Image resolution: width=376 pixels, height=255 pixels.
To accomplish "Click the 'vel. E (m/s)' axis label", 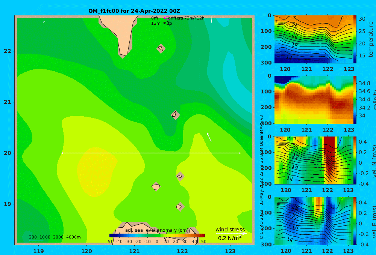I will tap(374, 222).
